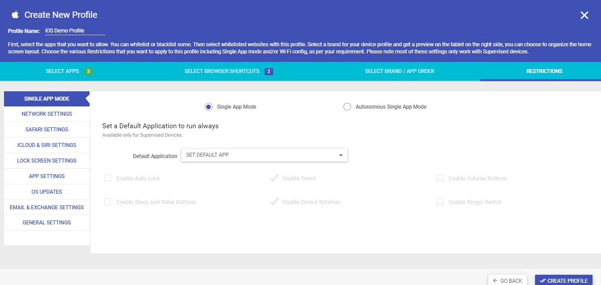Toggle Enable Device Rotation checkbox

coord(274,202)
